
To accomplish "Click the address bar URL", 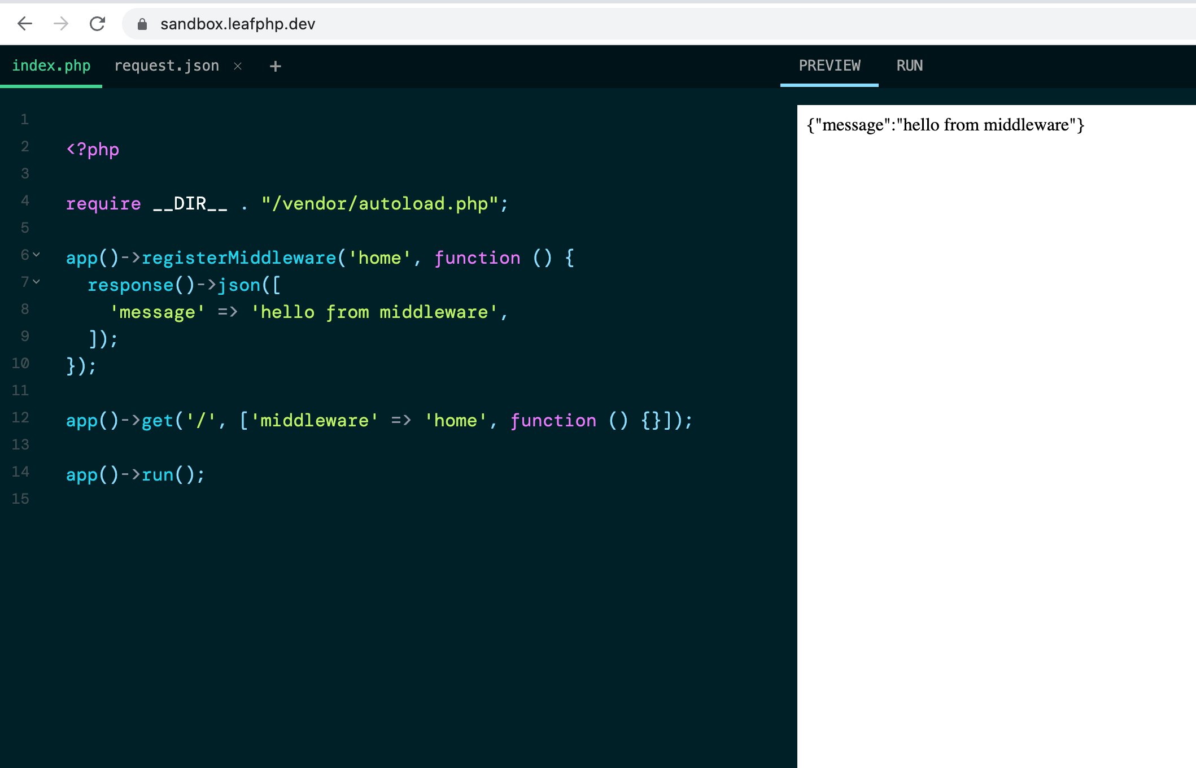I will tap(237, 24).
